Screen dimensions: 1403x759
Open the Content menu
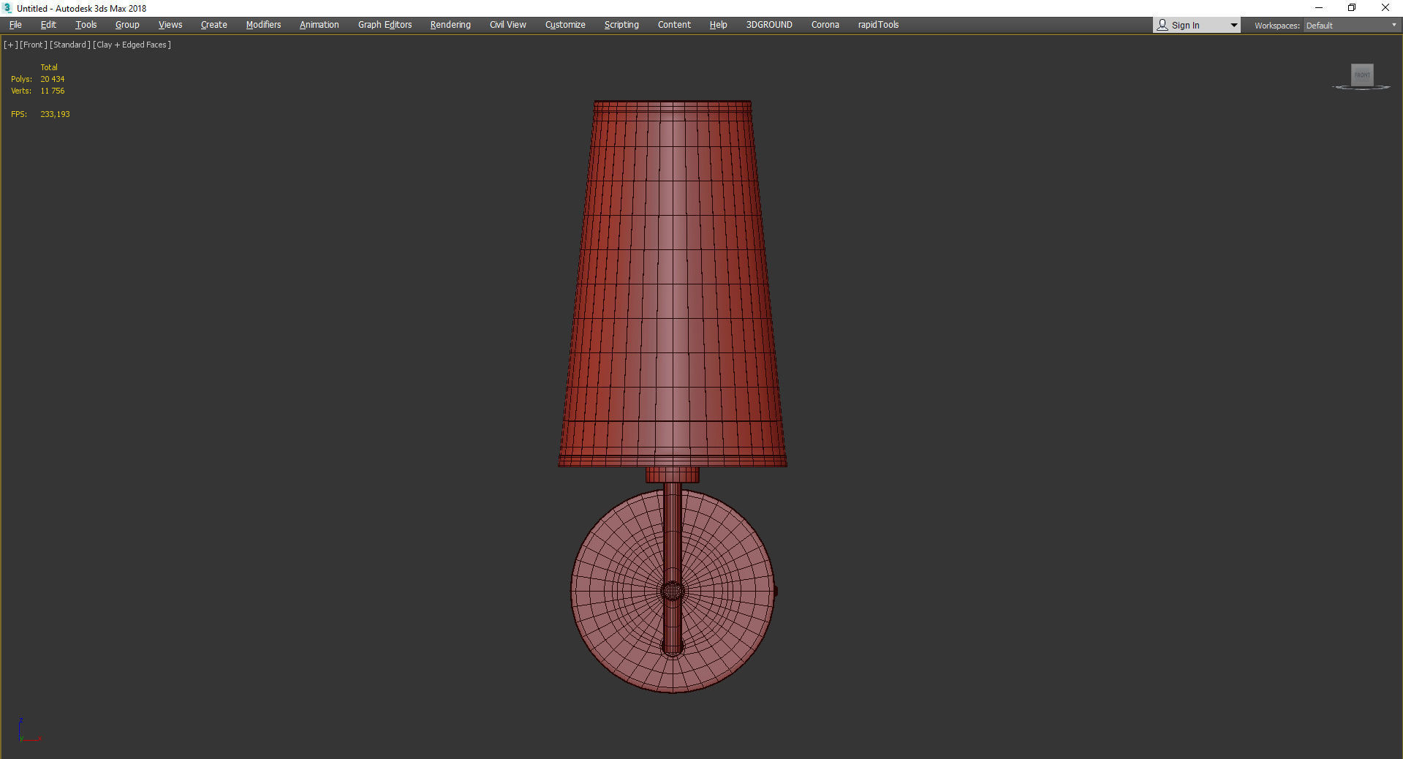(674, 25)
